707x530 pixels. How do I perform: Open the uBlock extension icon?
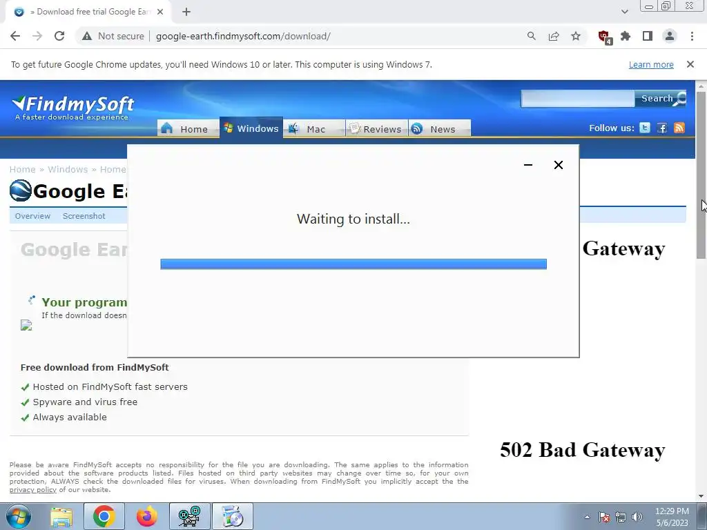[604, 37]
